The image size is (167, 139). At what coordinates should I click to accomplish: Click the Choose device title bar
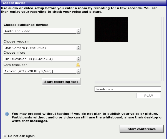pyautogui.click(x=83, y=3)
